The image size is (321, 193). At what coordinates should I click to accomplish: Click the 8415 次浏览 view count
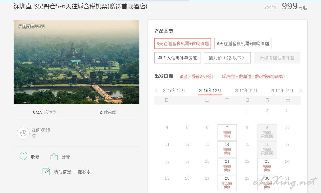[45, 112]
